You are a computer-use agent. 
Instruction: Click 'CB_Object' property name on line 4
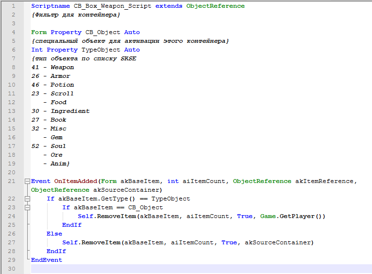103,32
